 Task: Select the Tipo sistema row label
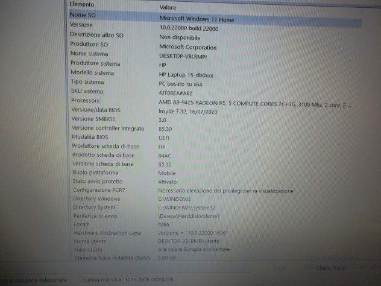(87, 82)
